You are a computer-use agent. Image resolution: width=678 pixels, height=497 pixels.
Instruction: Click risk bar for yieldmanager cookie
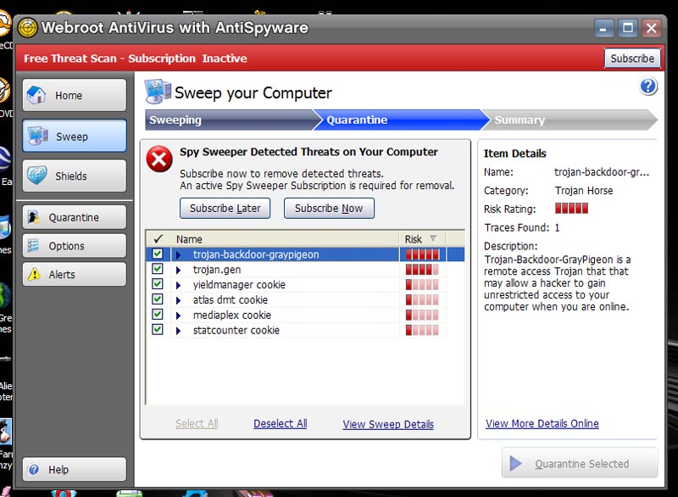(422, 285)
